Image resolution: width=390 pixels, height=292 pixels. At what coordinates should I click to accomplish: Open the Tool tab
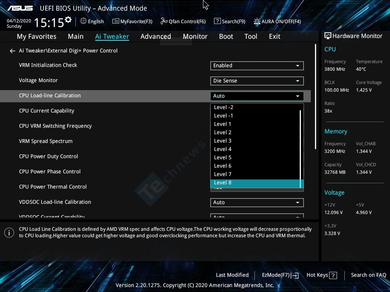pos(251,36)
